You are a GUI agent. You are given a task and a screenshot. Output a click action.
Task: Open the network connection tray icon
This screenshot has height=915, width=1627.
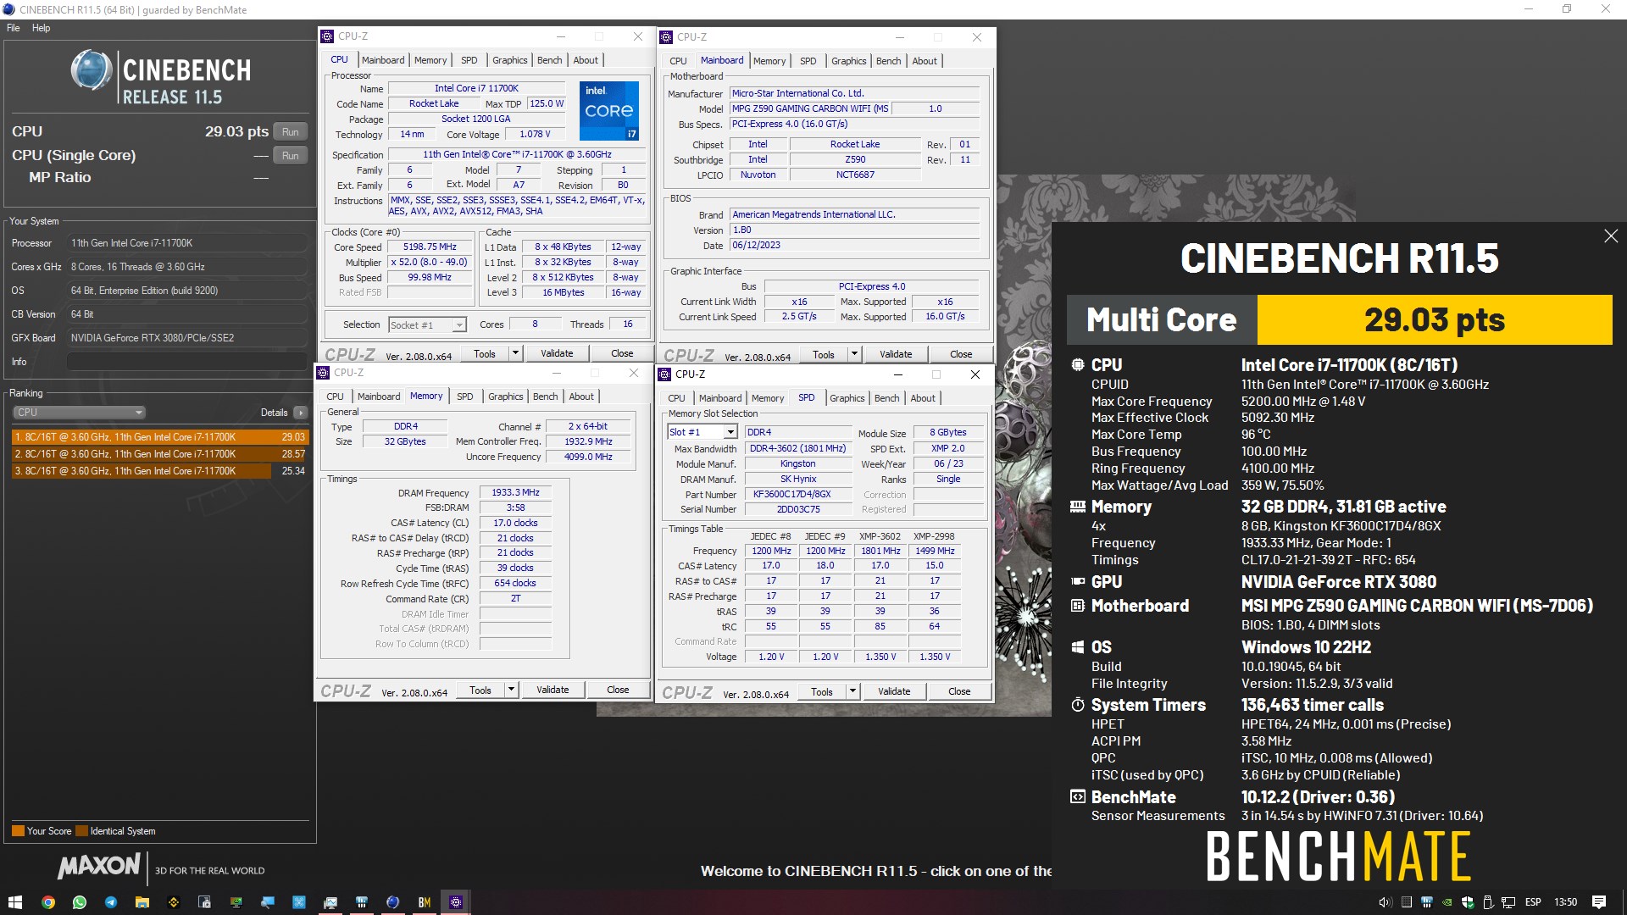[1508, 903]
